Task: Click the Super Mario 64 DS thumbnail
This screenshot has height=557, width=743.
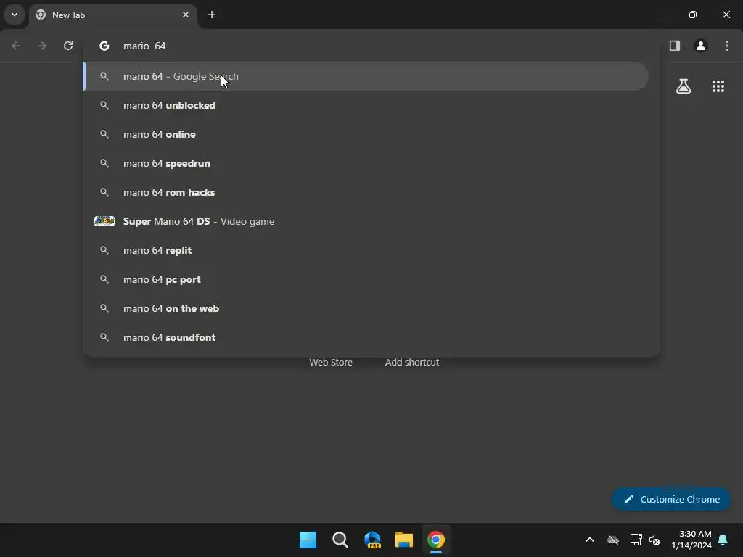Action: [x=104, y=221]
